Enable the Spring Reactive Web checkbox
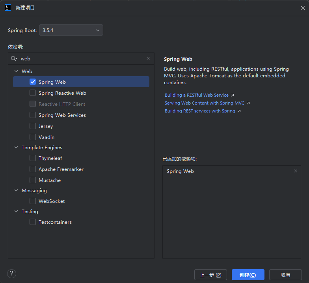The height and width of the screenshot is (283, 309). tap(33, 93)
